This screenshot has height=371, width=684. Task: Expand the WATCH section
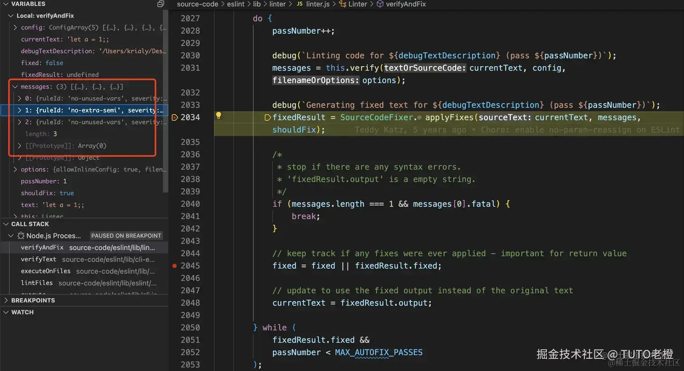6,312
